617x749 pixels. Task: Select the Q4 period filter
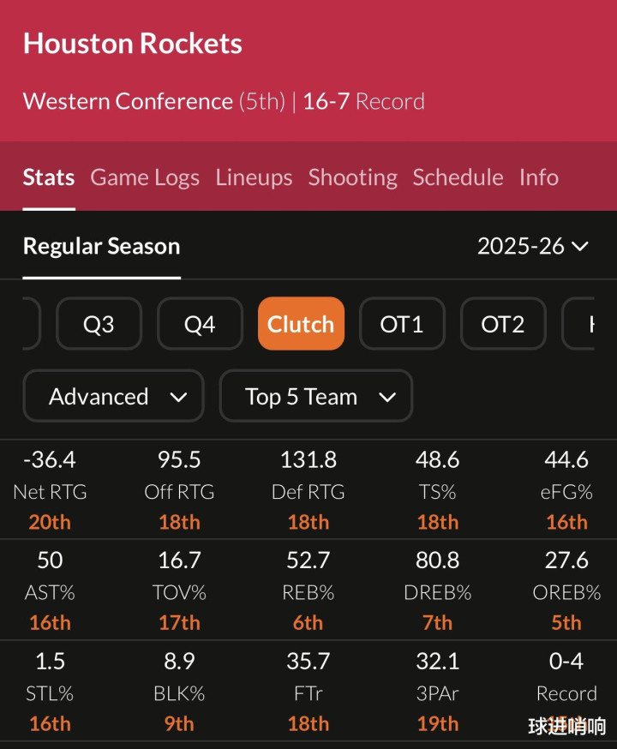[200, 324]
